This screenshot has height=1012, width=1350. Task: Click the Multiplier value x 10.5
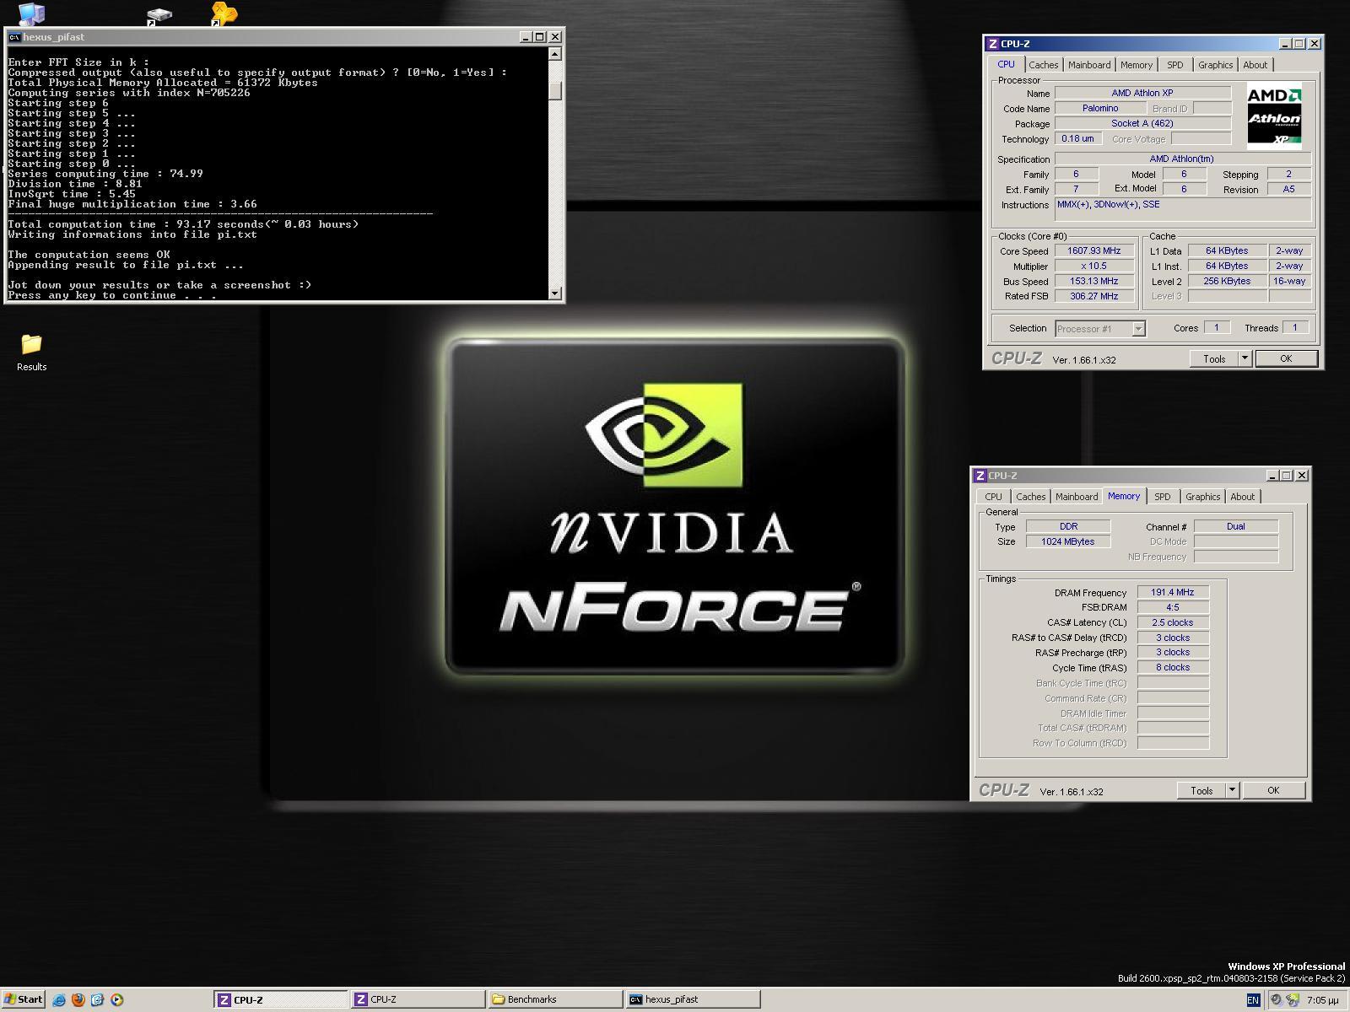(1094, 266)
